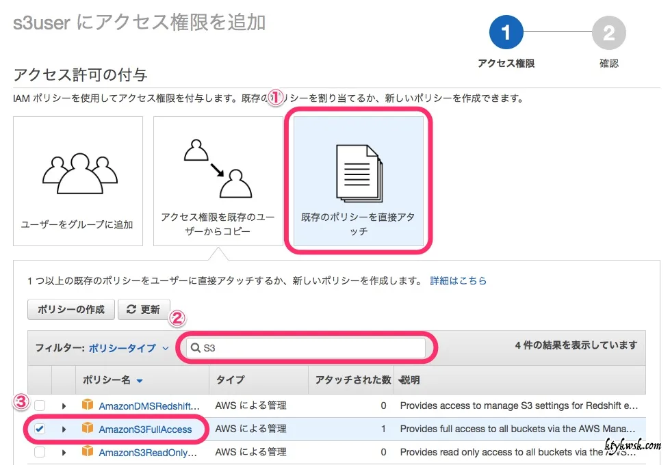Choose アクセス権限を既存のユーザーからコピー option card
The height and width of the screenshot is (465, 670).
[218, 181]
